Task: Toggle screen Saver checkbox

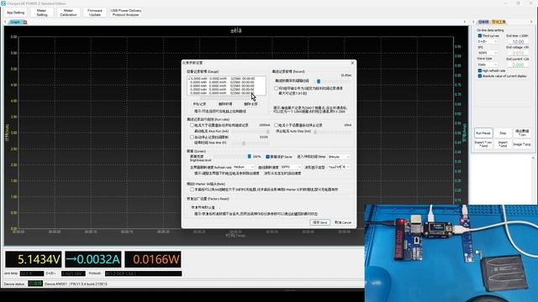Action: click(267, 157)
